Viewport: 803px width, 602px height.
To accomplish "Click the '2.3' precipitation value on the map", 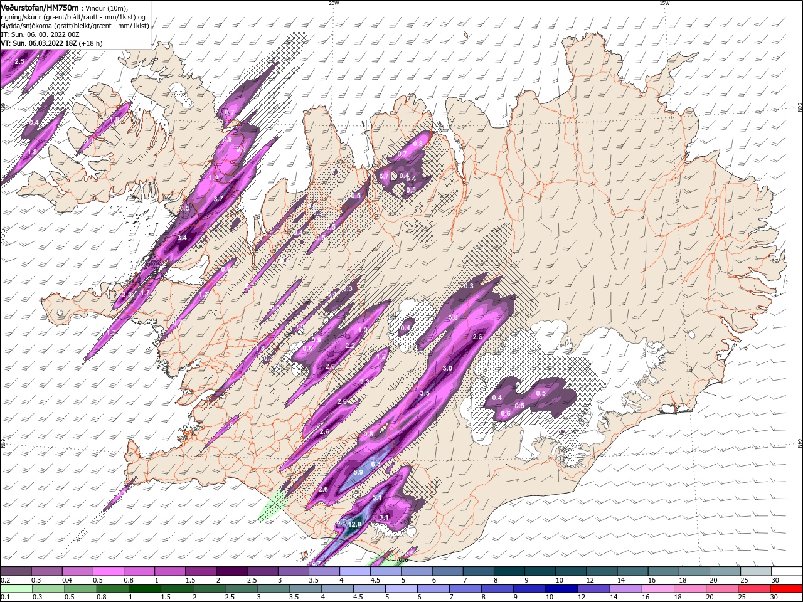I will [364, 382].
